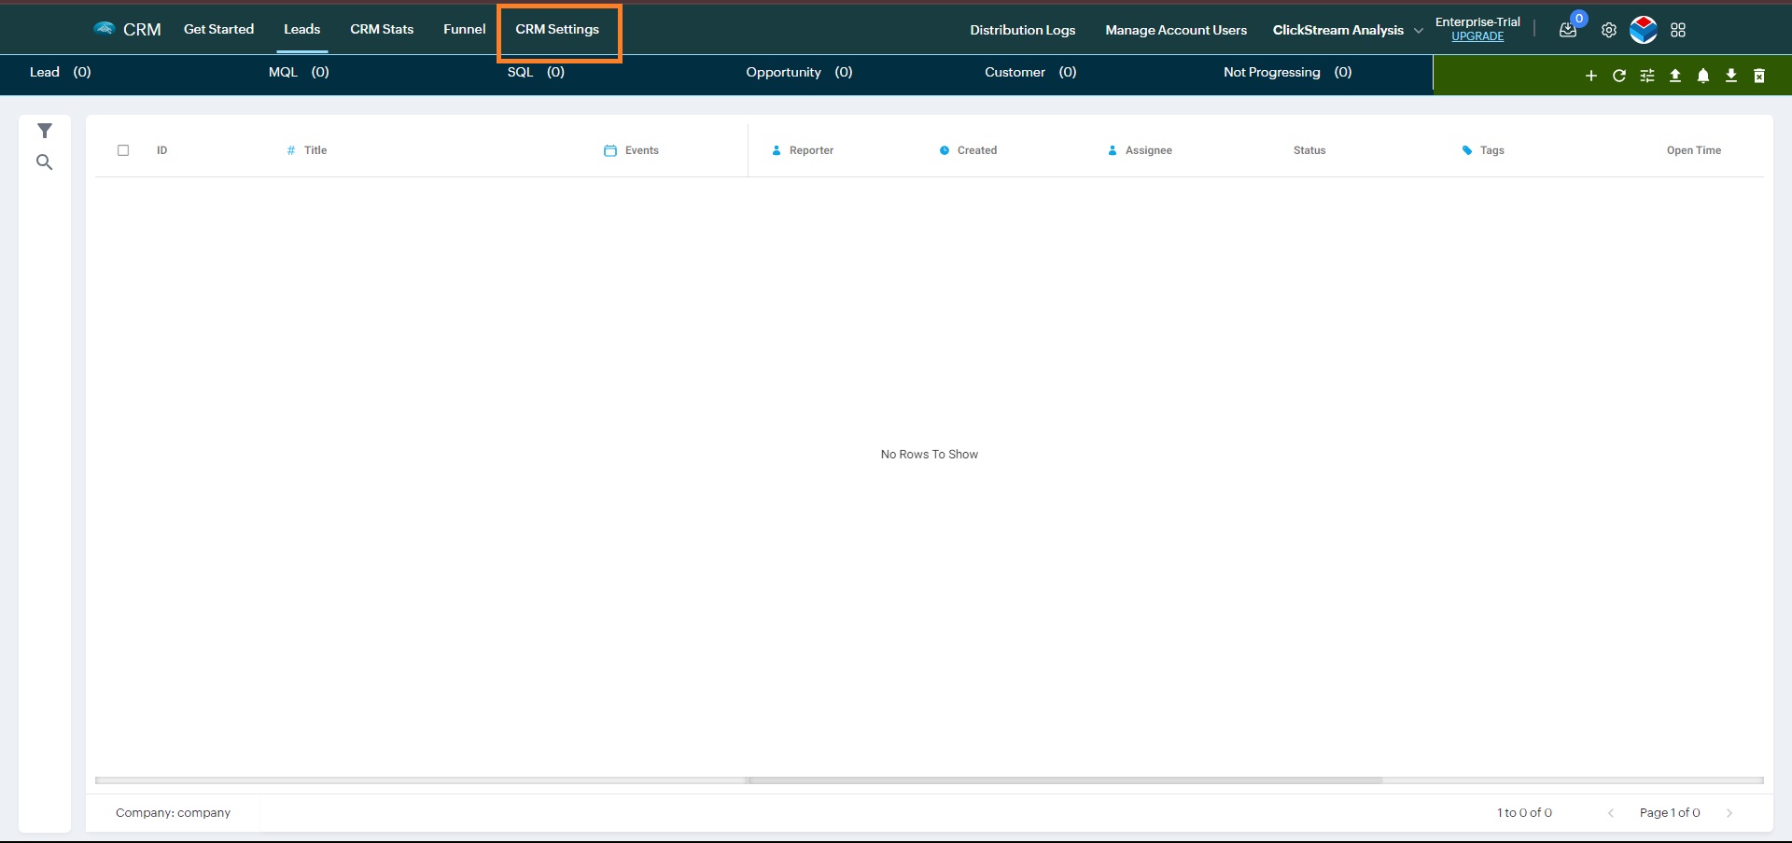
Task: Sort by the ID column header
Action: point(161,150)
